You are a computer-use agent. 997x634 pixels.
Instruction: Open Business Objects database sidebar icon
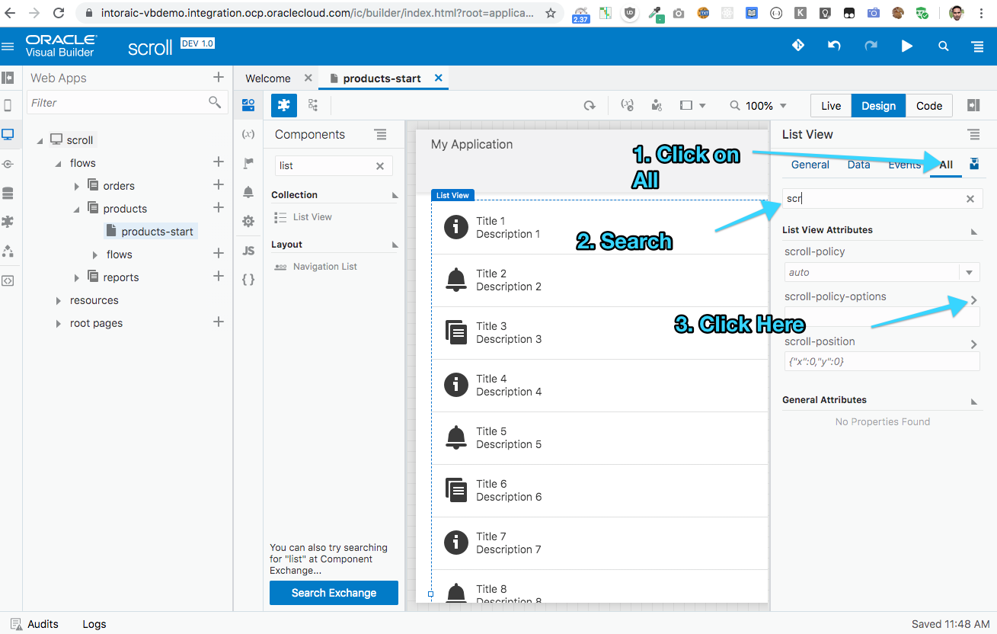pyautogui.click(x=8, y=193)
